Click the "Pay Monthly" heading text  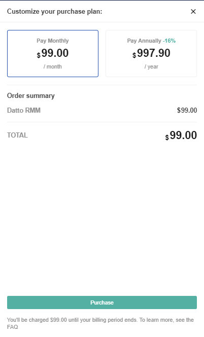[x=53, y=41]
